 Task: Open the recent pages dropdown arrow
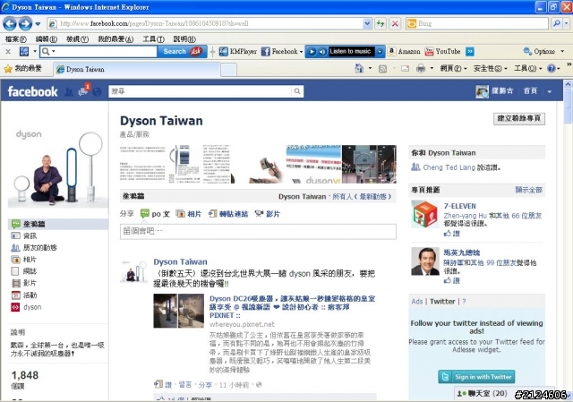[x=38, y=24]
